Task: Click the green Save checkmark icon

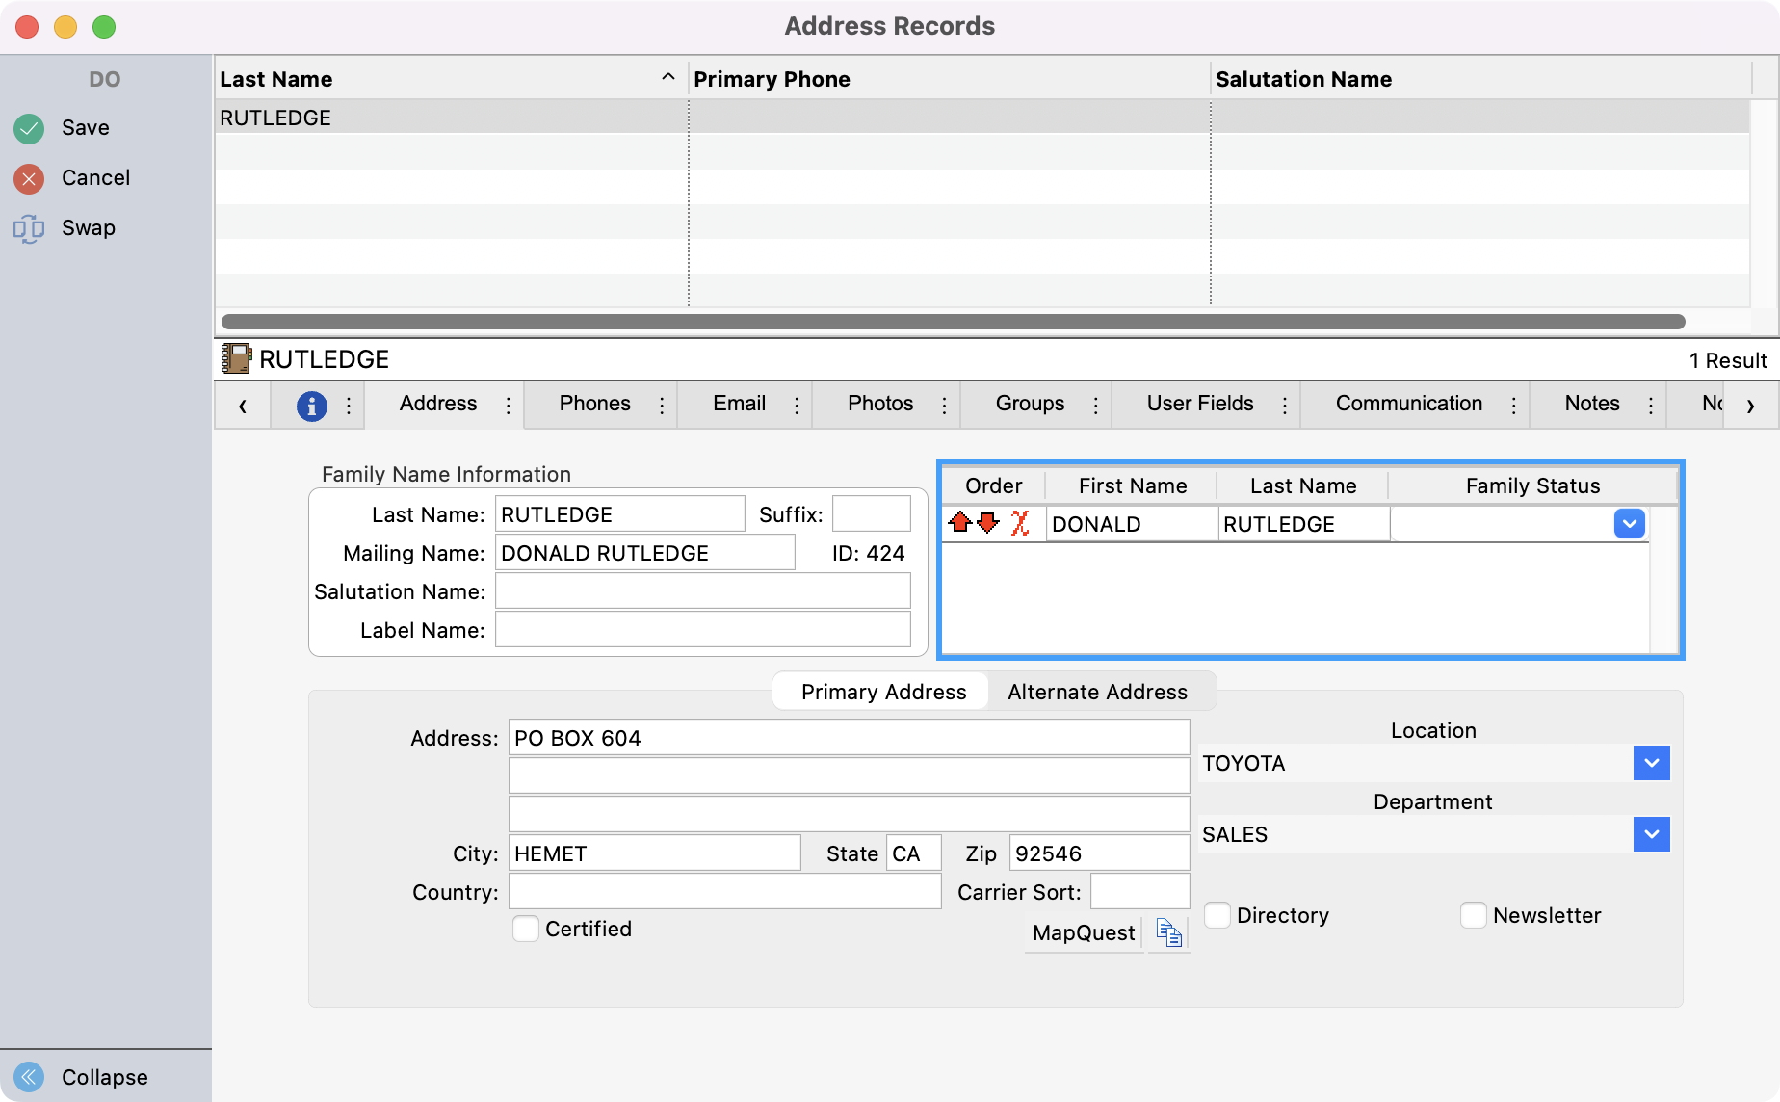Action: coord(29,128)
